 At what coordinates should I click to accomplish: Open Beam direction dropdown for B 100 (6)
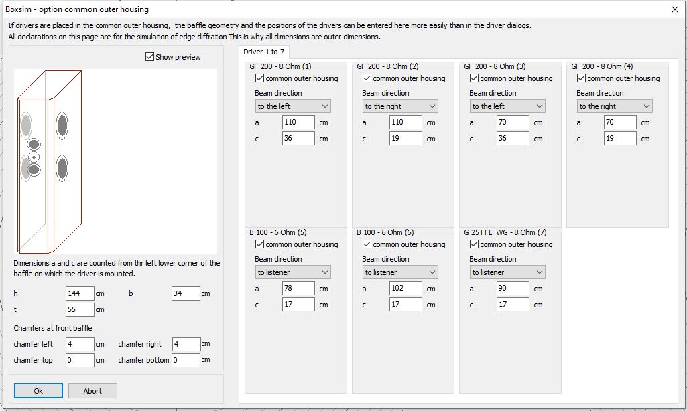(x=400, y=272)
